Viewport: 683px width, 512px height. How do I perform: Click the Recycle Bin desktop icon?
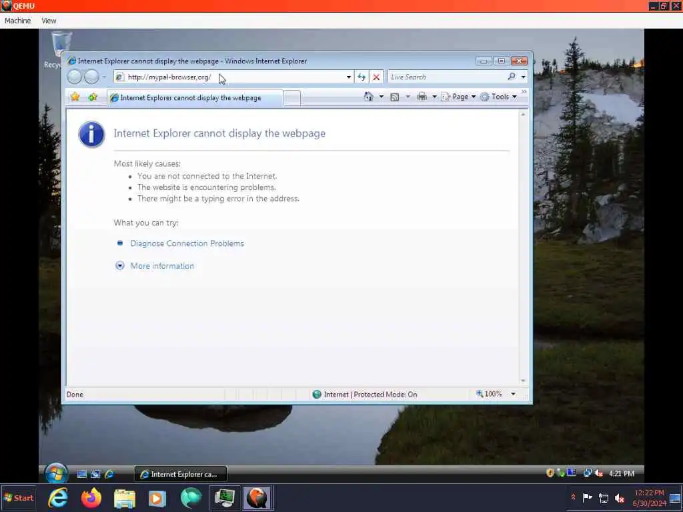[x=60, y=49]
